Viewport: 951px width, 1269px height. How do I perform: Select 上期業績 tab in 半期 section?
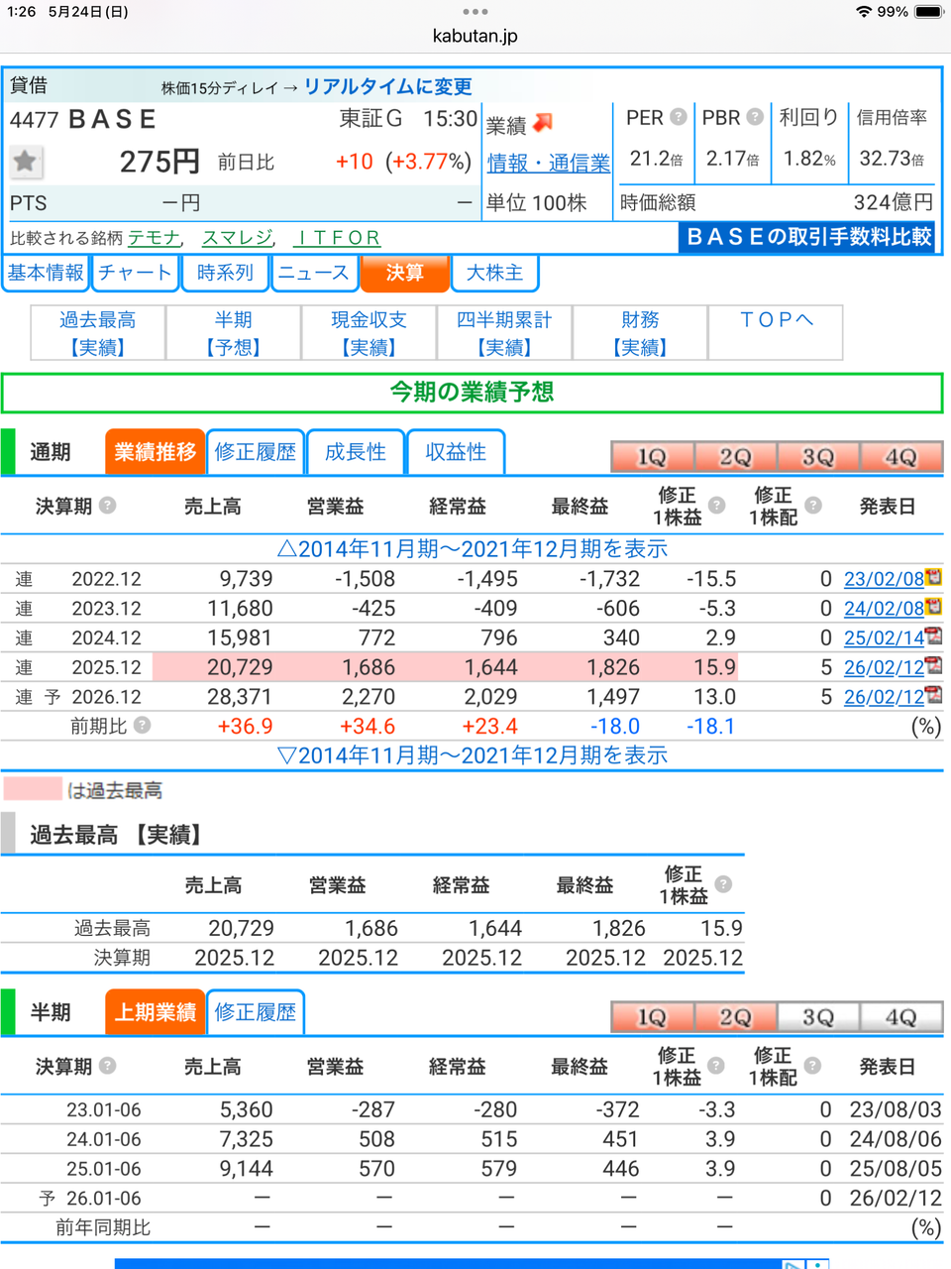(x=155, y=1012)
